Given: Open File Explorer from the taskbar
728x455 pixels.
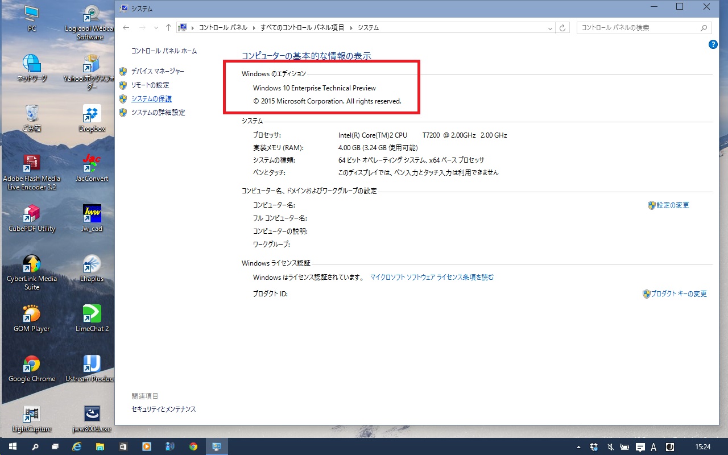Looking at the screenshot, I should (100, 446).
